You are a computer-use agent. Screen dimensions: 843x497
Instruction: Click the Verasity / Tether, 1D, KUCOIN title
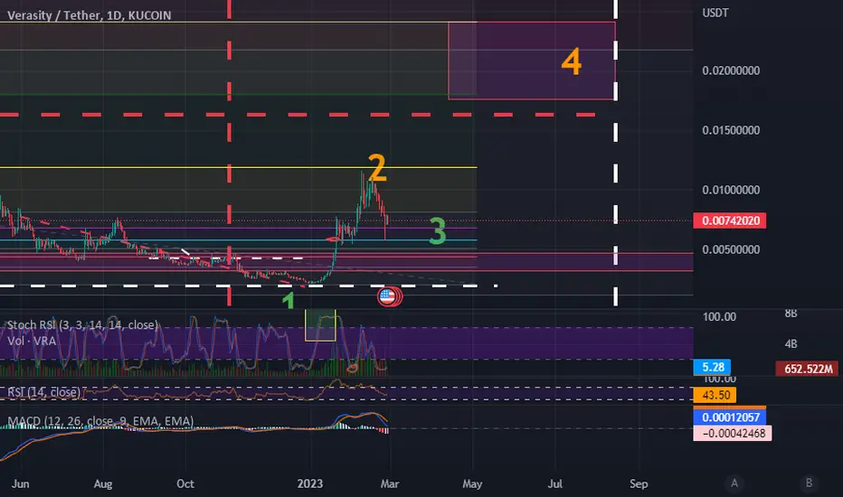90,15
